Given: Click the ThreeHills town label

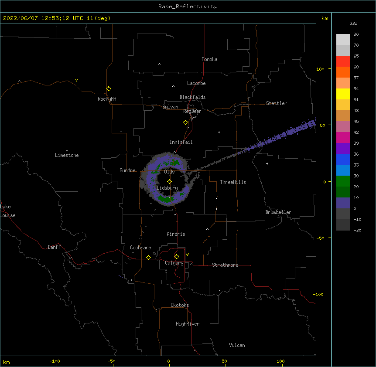Looking at the screenshot, I should pos(233,182).
